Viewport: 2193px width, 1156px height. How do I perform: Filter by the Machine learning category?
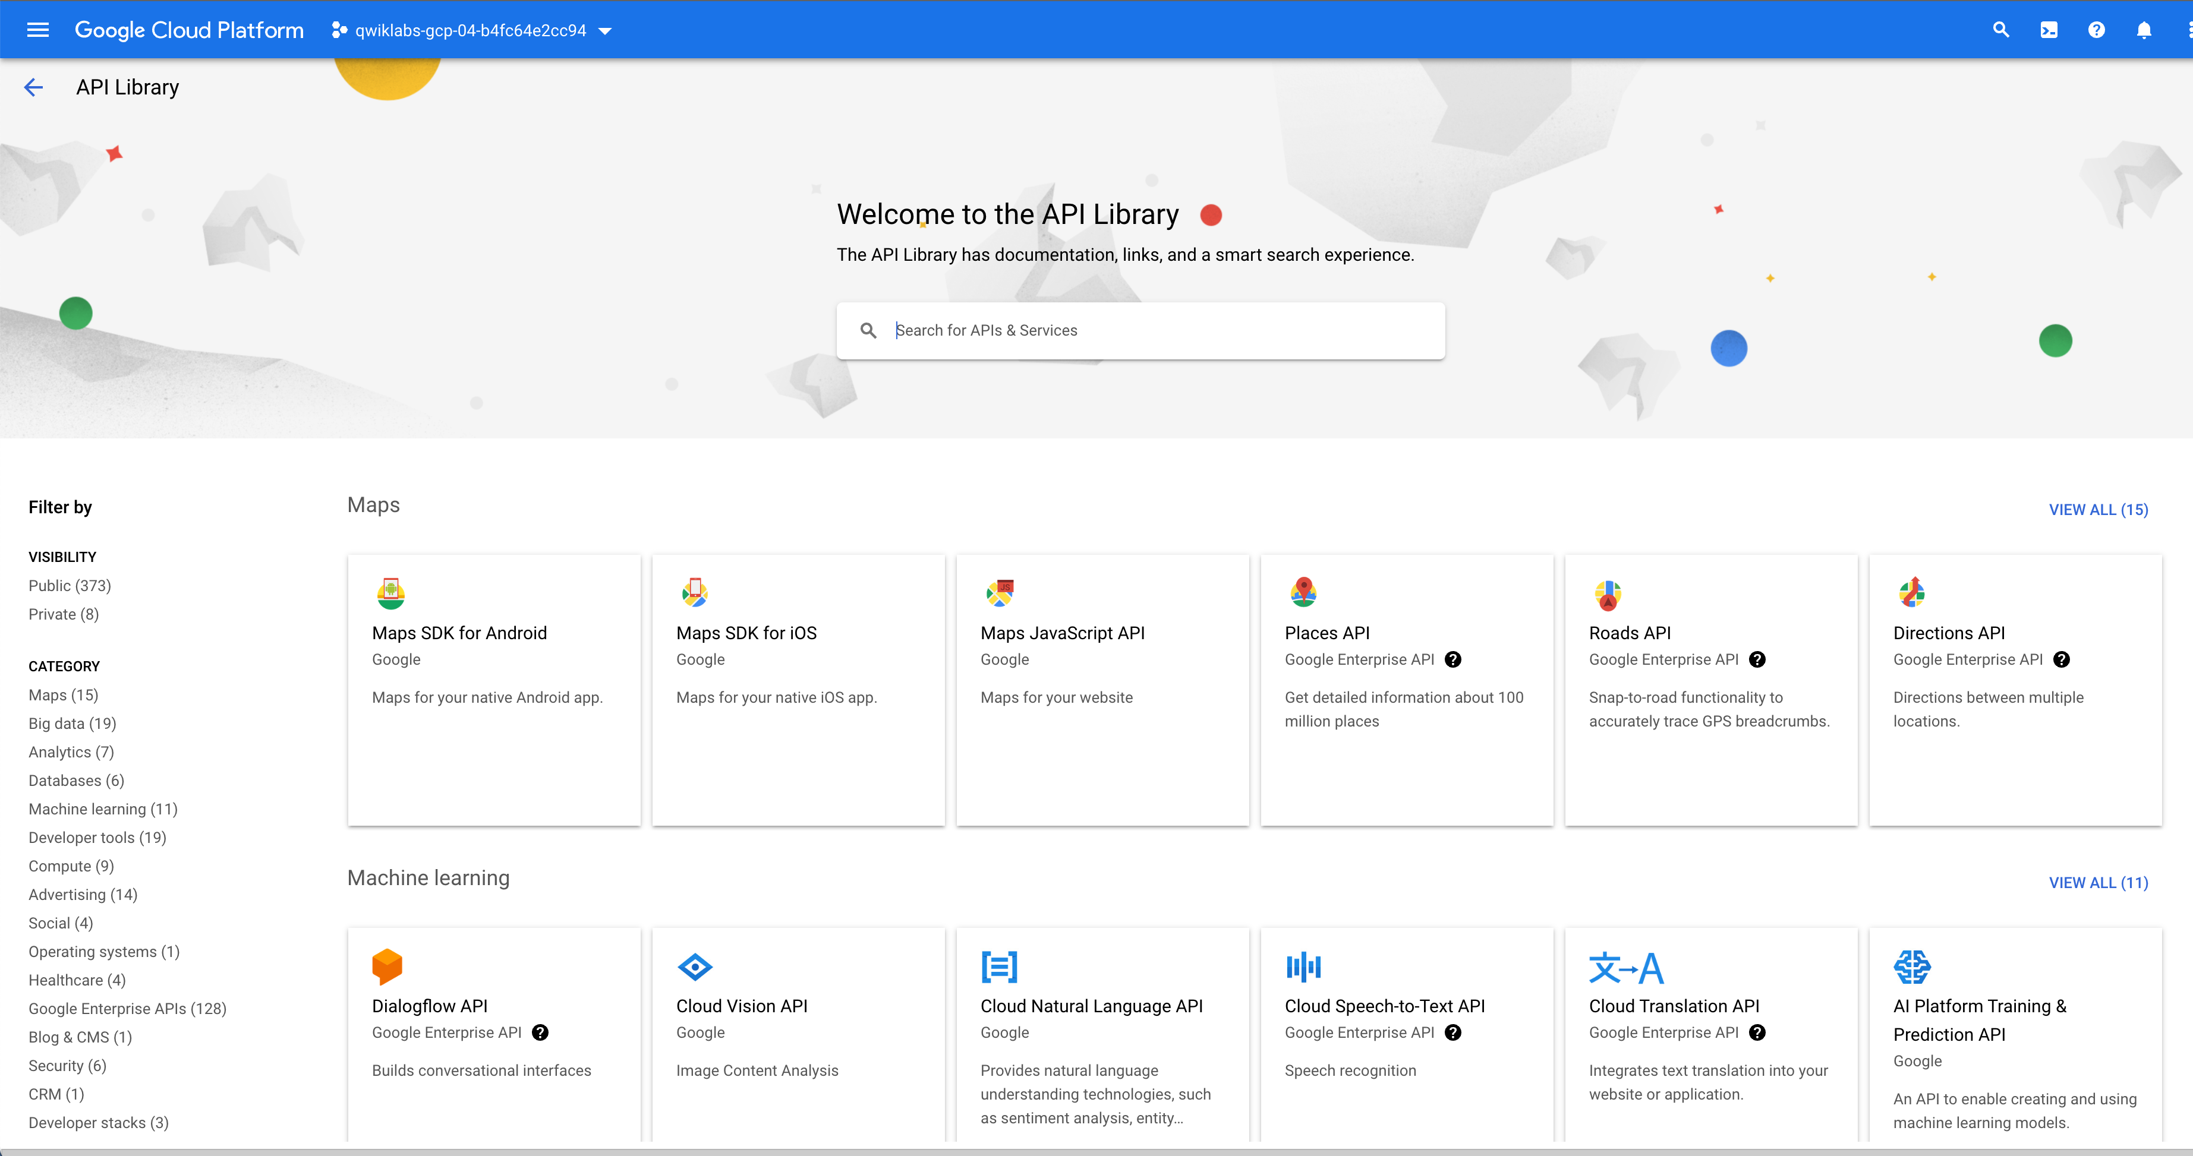click(102, 809)
